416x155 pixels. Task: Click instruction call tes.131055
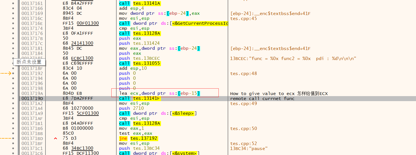pyautogui.click(x=140, y=63)
